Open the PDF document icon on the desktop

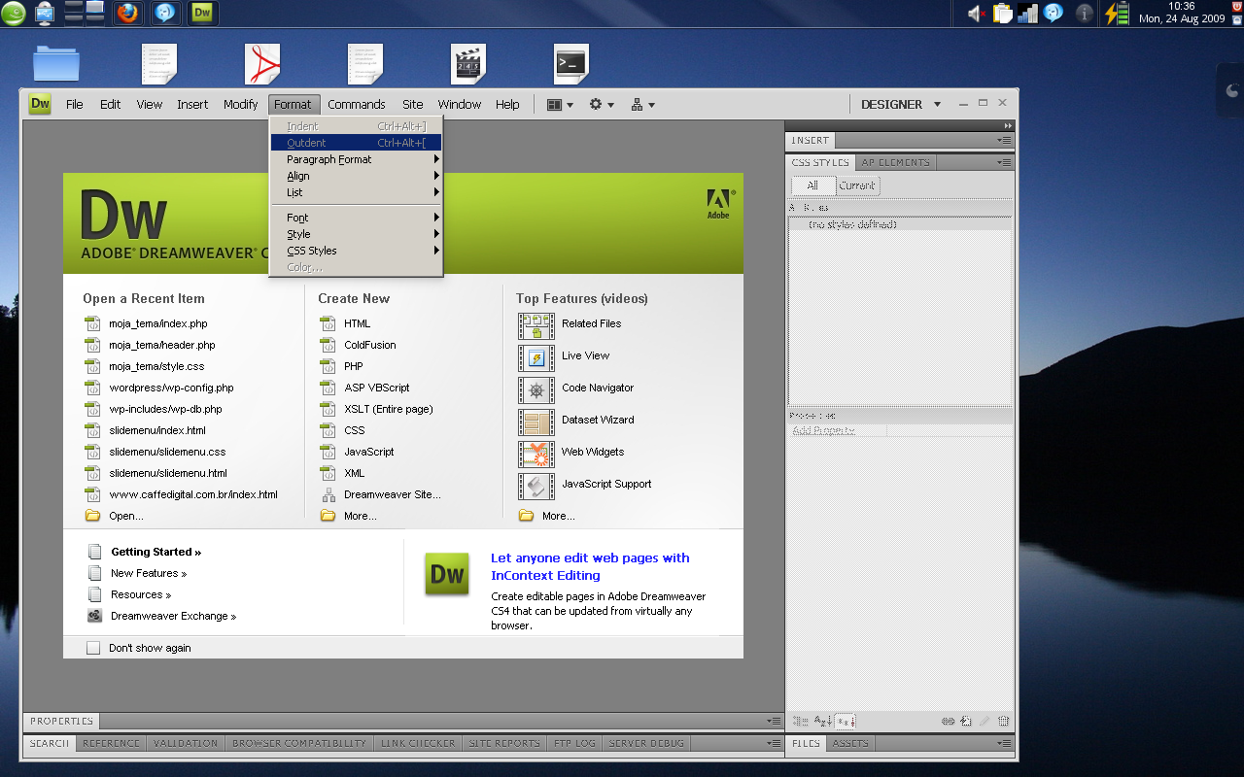262,64
